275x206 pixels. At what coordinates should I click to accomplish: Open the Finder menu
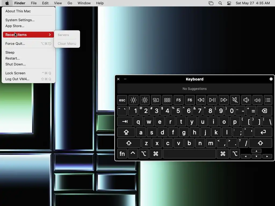coord(20,3)
